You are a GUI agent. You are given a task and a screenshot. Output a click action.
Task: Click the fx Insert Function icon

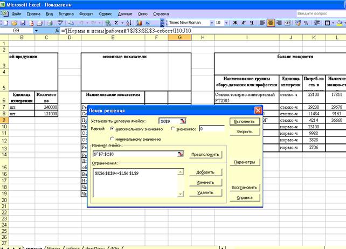tap(57, 31)
